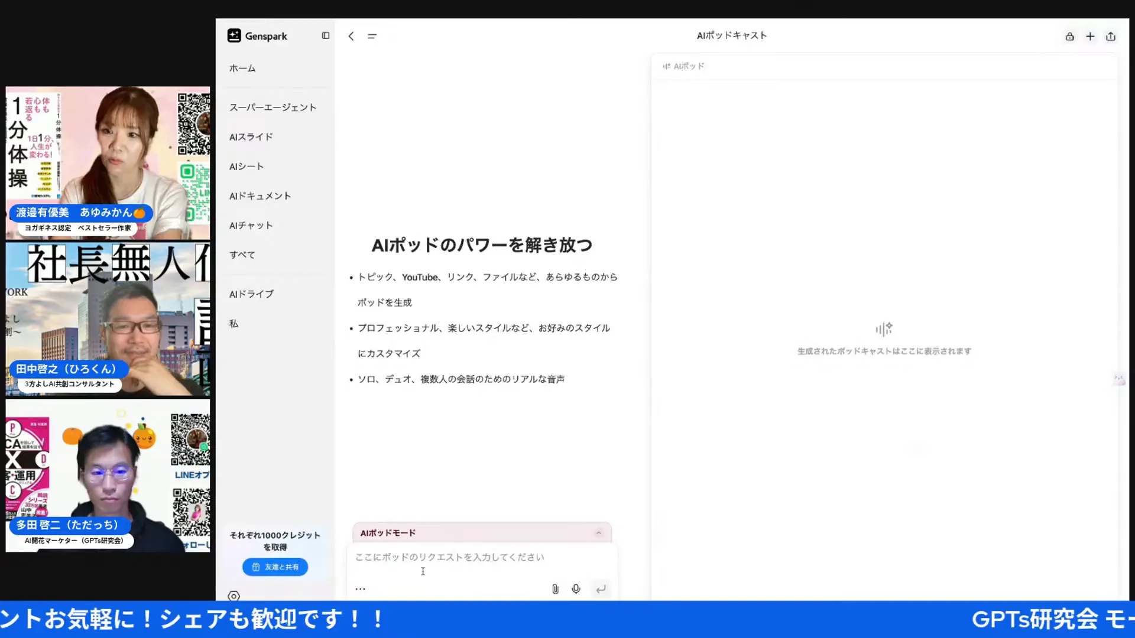This screenshot has width=1135, height=638.
Task: Click the 多田啓二 video thumbnail
Action: point(108,476)
